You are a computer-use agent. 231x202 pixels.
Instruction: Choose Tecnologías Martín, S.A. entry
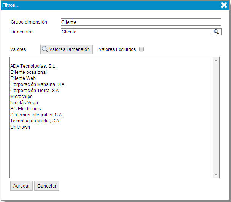pos(35,121)
